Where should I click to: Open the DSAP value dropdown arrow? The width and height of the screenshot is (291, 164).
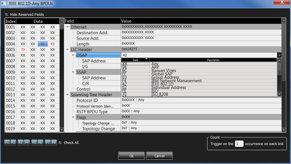click(x=279, y=55)
